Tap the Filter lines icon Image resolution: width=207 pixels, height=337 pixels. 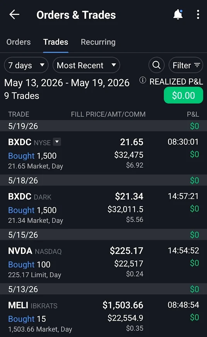tap(197, 65)
